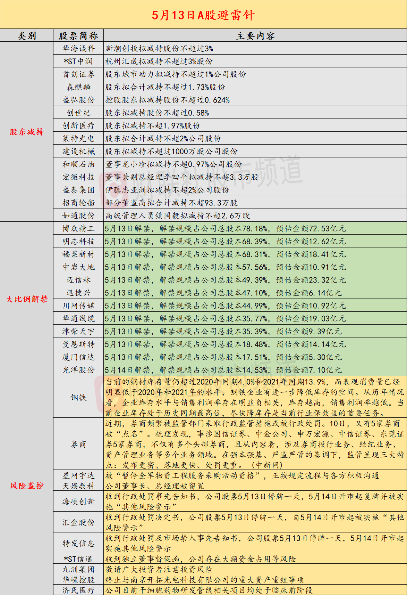This screenshot has width=407, height=595.
Task: Select stock name 建设机械
Action: (x=78, y=151)
